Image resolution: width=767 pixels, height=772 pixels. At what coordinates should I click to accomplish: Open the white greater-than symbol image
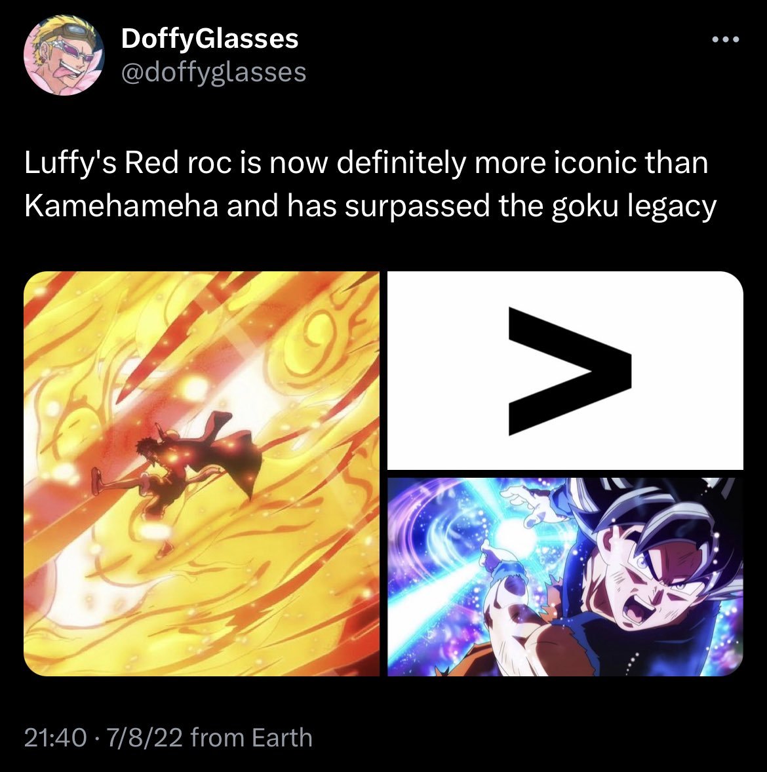(565, 370)
